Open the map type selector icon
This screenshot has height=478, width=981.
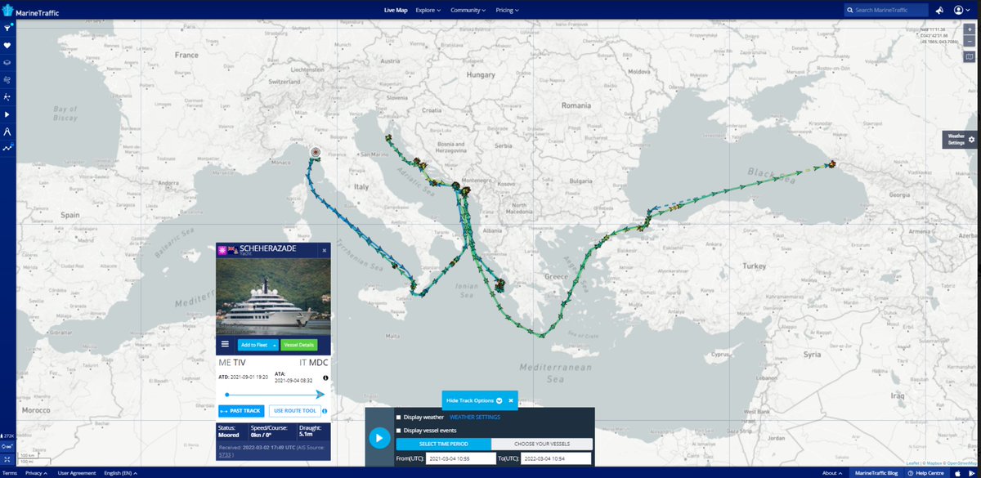point(970,57)
